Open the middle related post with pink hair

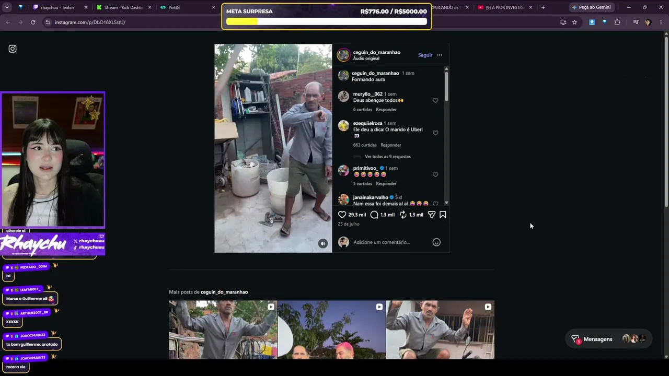pos(331,330)
